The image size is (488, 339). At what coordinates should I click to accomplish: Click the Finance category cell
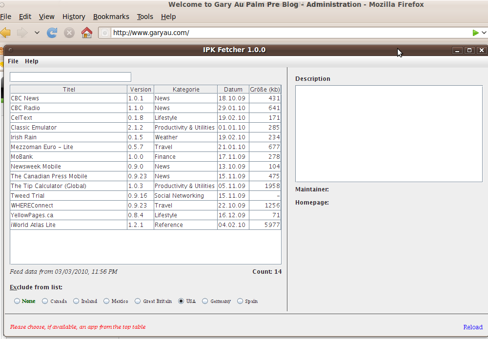pyautogui.click(x=186, y=157)
